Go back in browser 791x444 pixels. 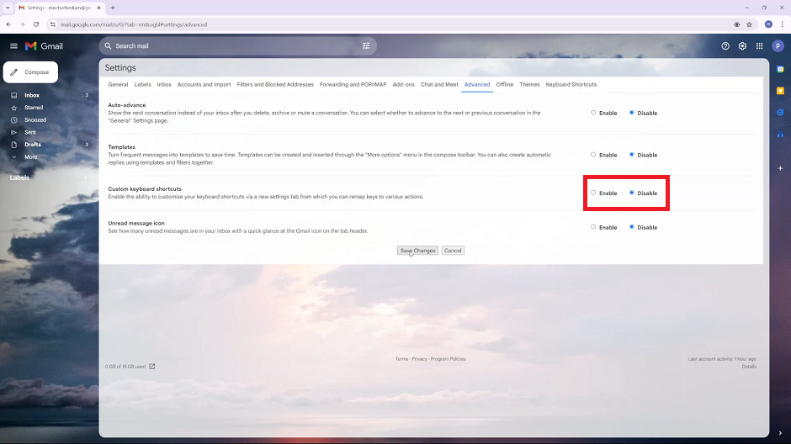(x=8, y=24)
